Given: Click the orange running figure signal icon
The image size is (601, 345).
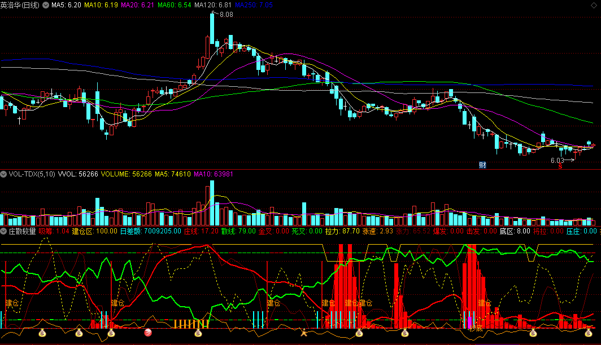Looking at the screenshot, I should click(304, 333).
